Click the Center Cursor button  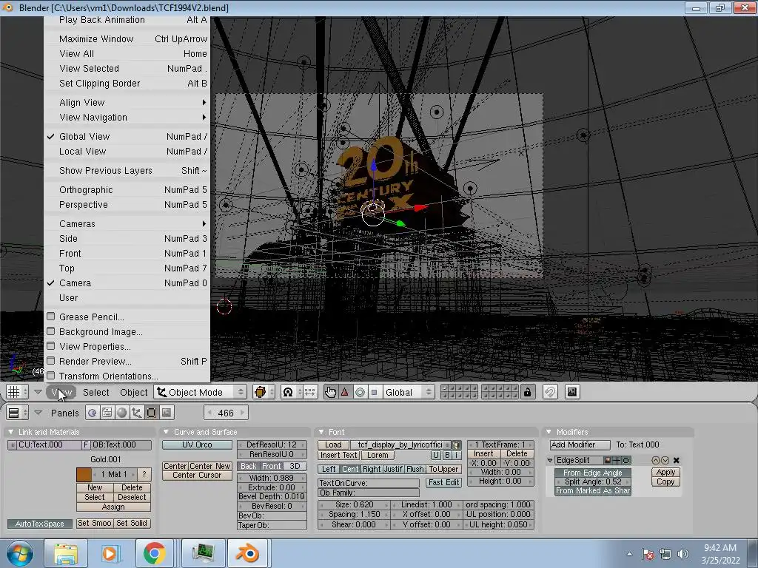(x=197, y=476)
